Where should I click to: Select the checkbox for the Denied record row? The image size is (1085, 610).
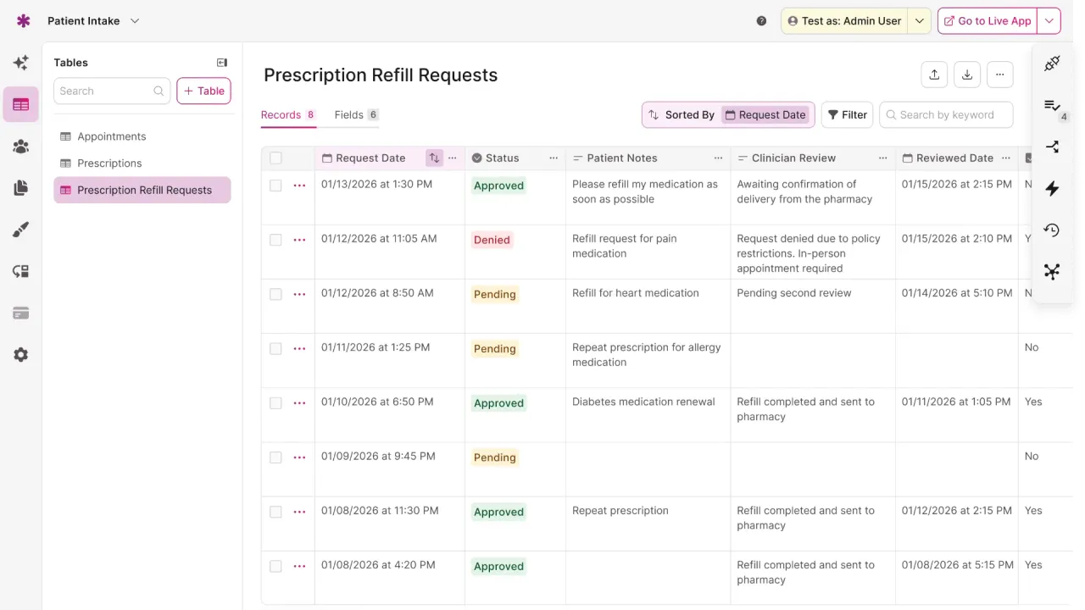pyautogui.click(x=275, y=240)
